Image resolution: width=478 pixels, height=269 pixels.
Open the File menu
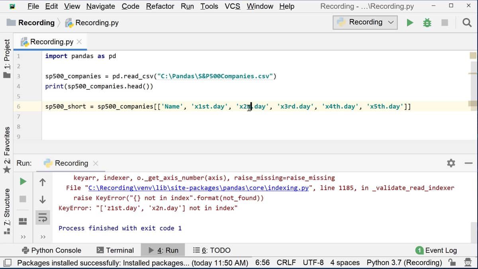[x=33, y=6]
